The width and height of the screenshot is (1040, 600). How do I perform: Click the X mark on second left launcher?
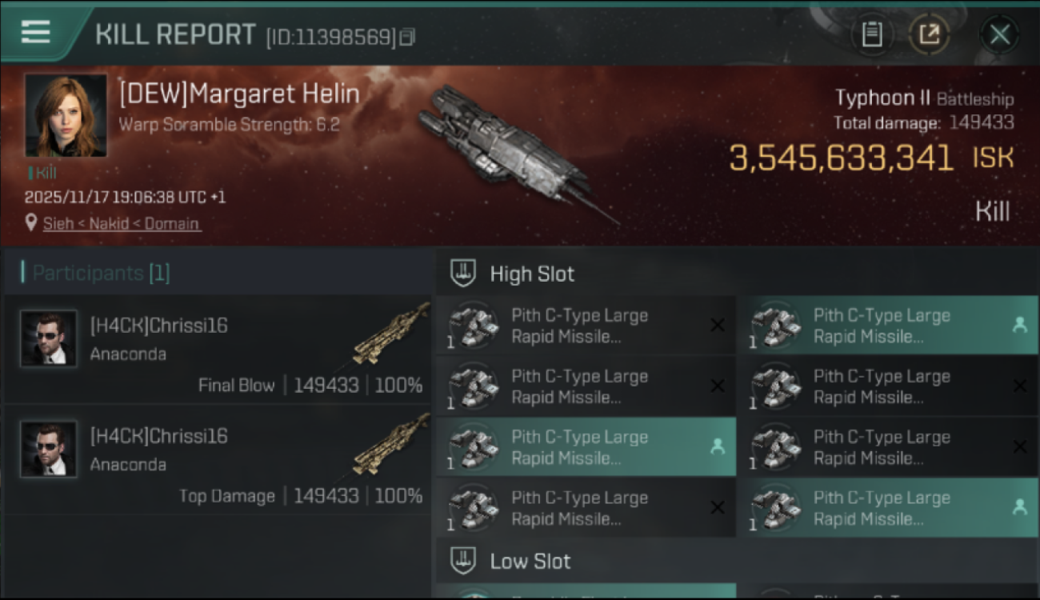718,386
